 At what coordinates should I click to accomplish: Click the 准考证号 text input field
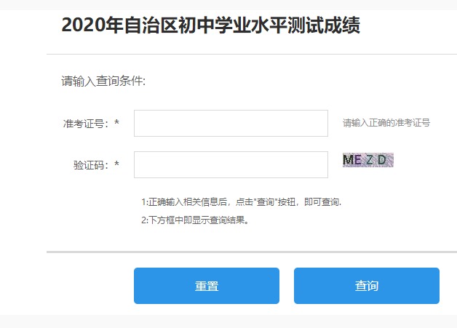click(x=231, y=124)
